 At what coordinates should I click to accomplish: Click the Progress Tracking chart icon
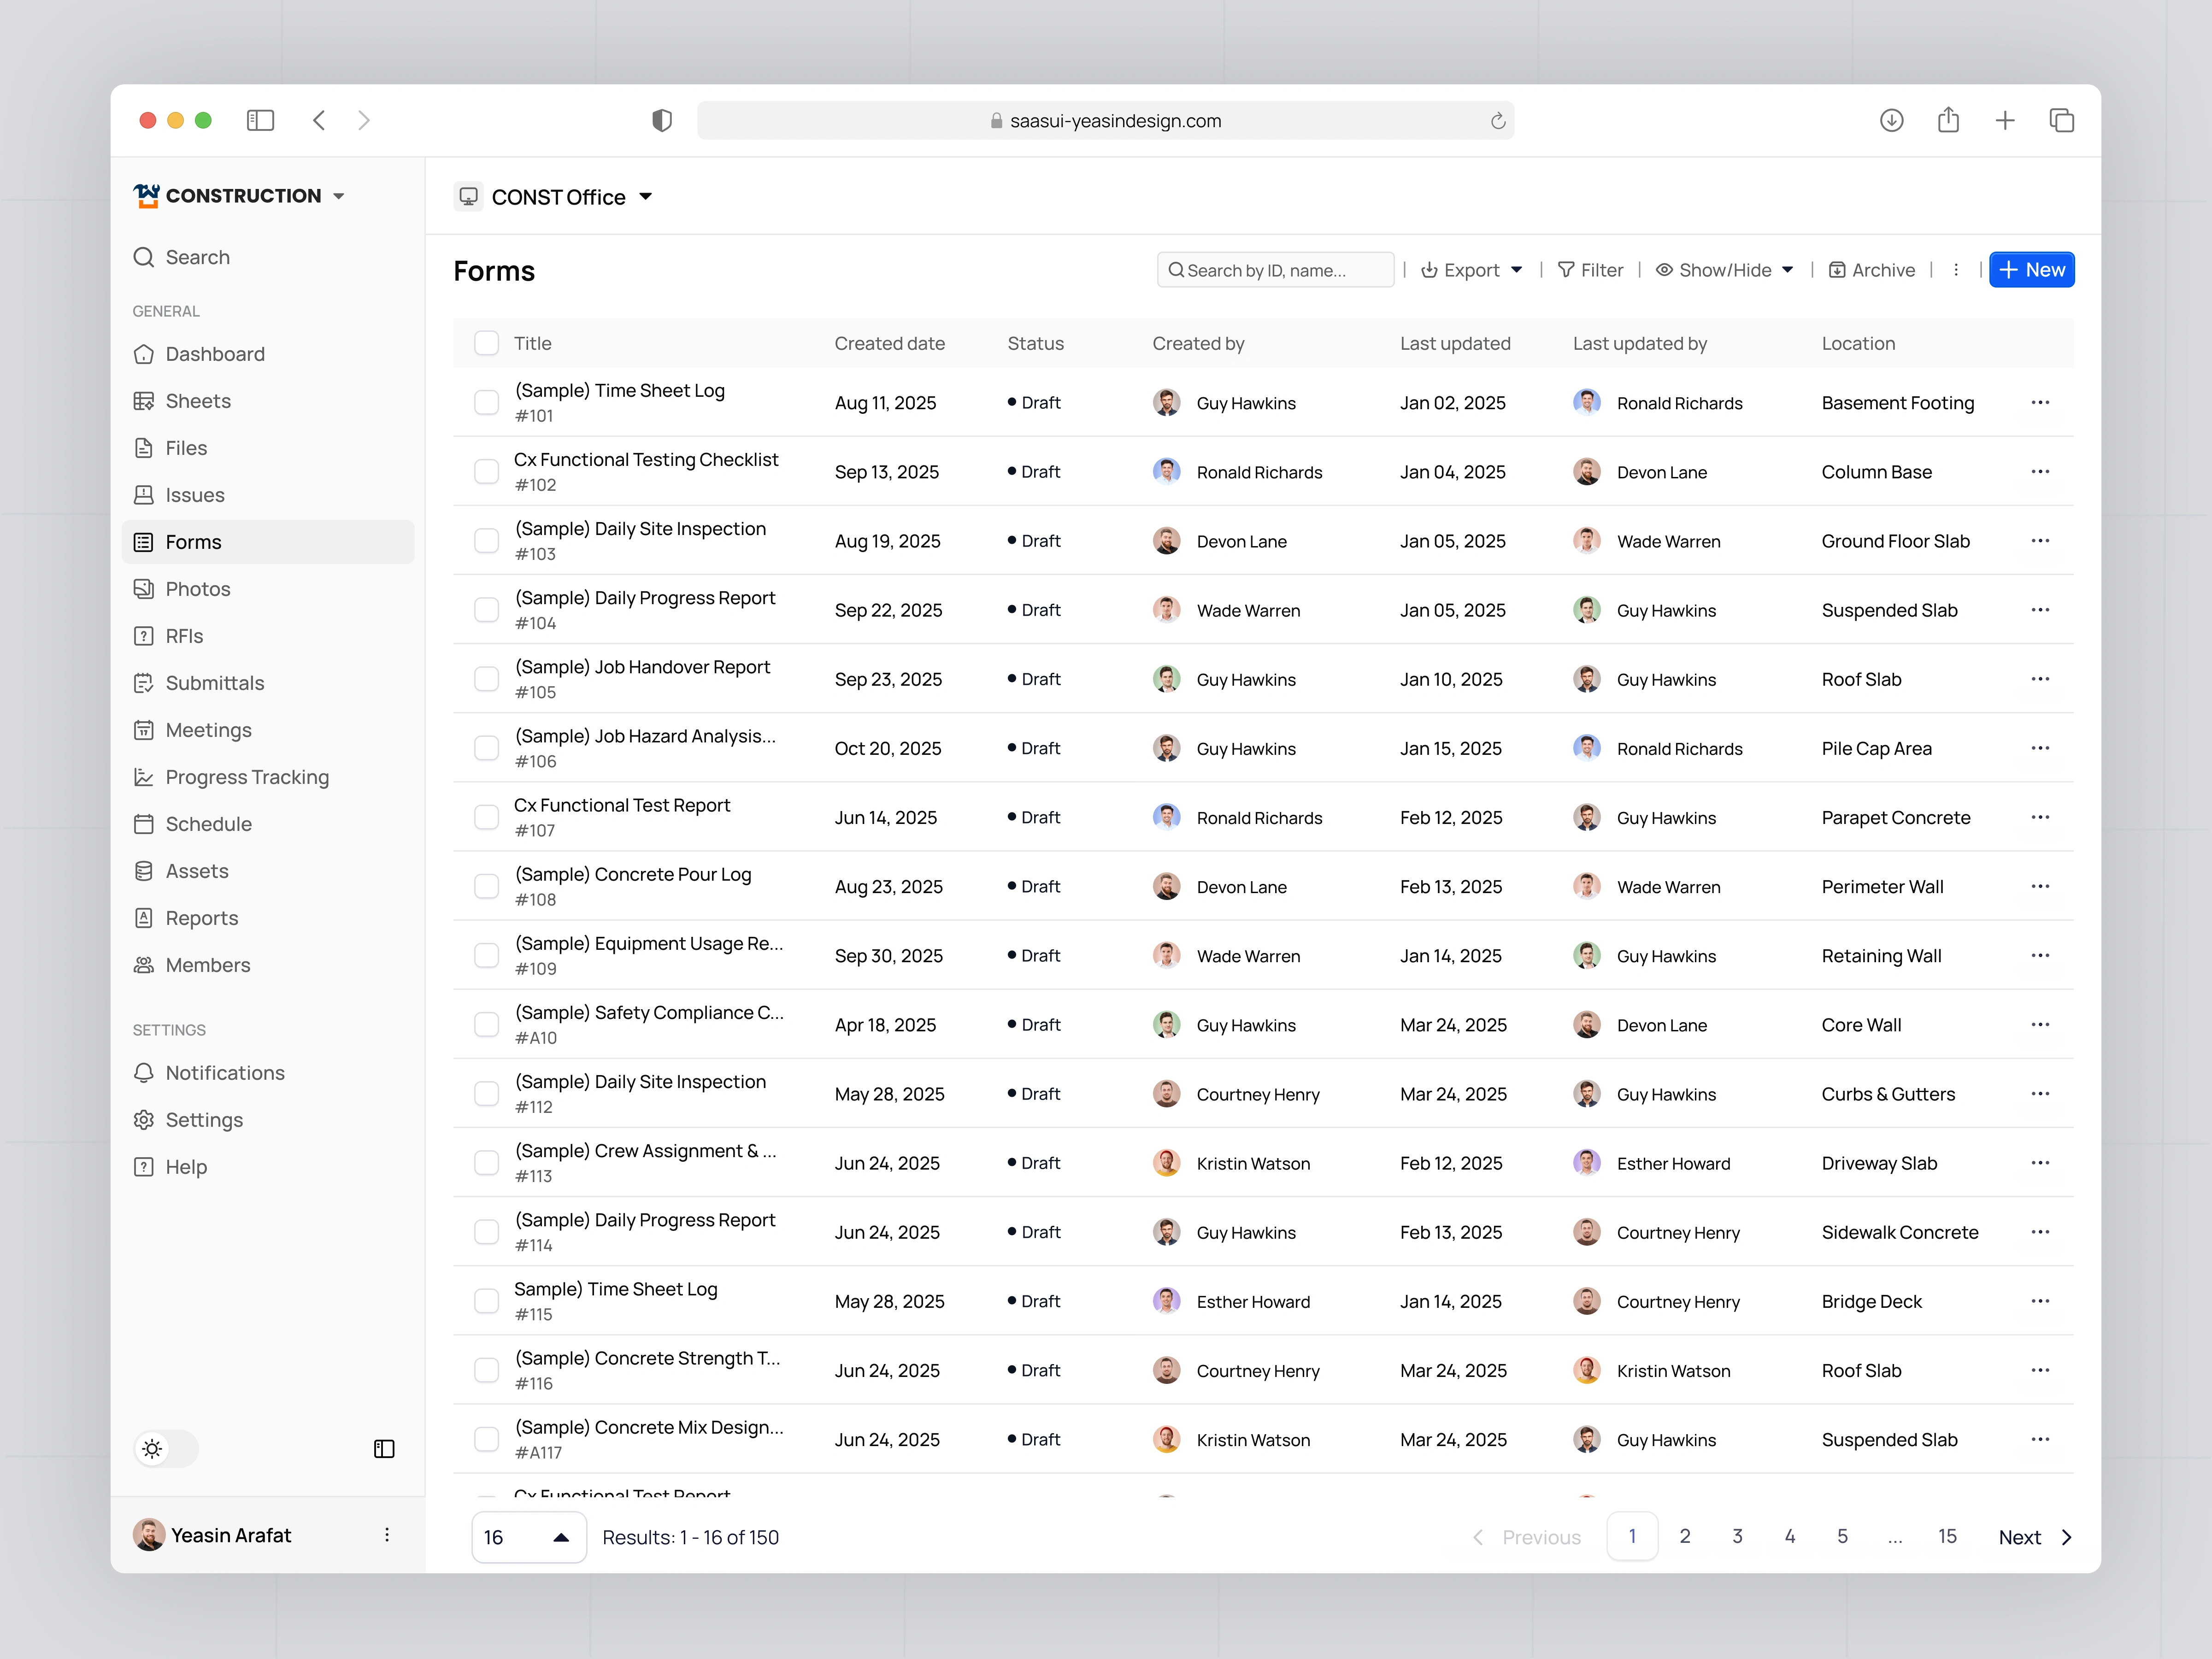(143, 777)
